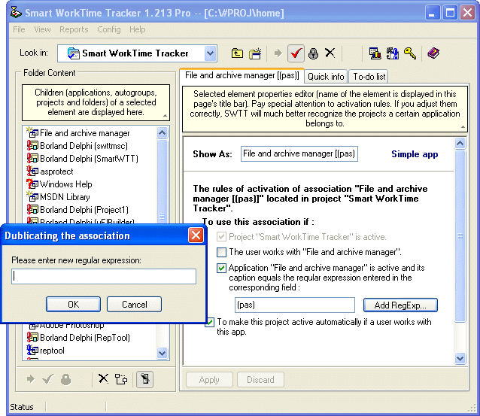Click the red checkmark toolbar button
This screenshot has width=480, height=416.
click(x=296, y=53)
